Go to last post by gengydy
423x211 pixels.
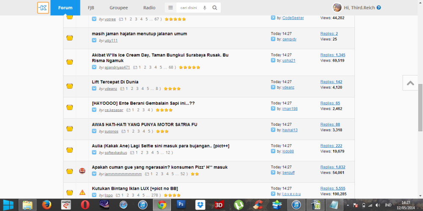point(273,39)
